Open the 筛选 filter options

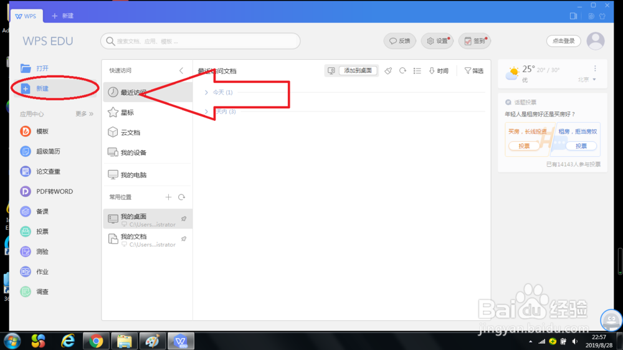(x=473, y=71)
